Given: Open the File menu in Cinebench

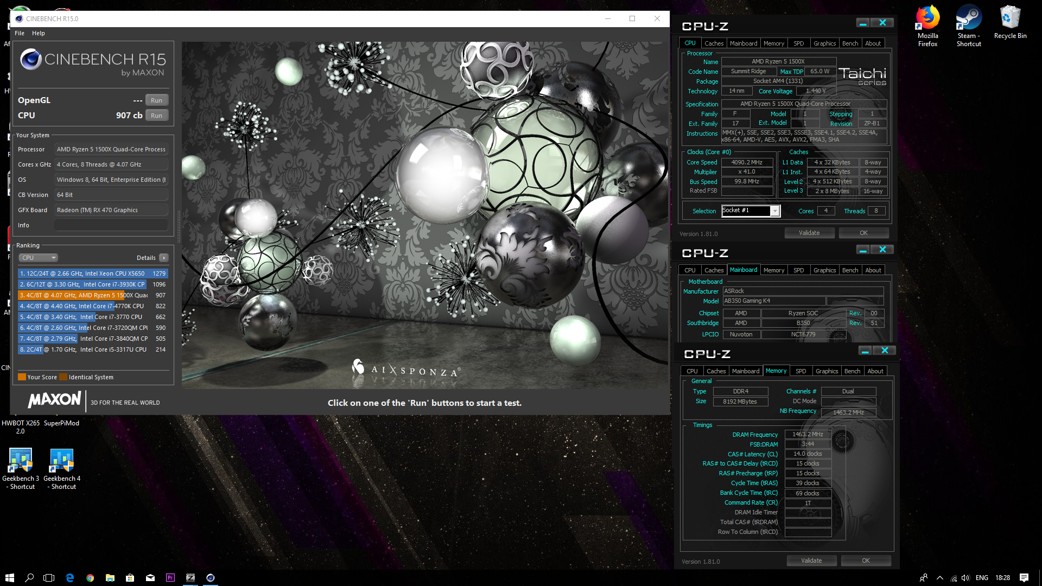Looking at the screenshot, I should tap(20, 33).
